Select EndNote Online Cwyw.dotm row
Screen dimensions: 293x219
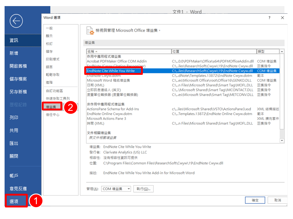click(183, 114)
